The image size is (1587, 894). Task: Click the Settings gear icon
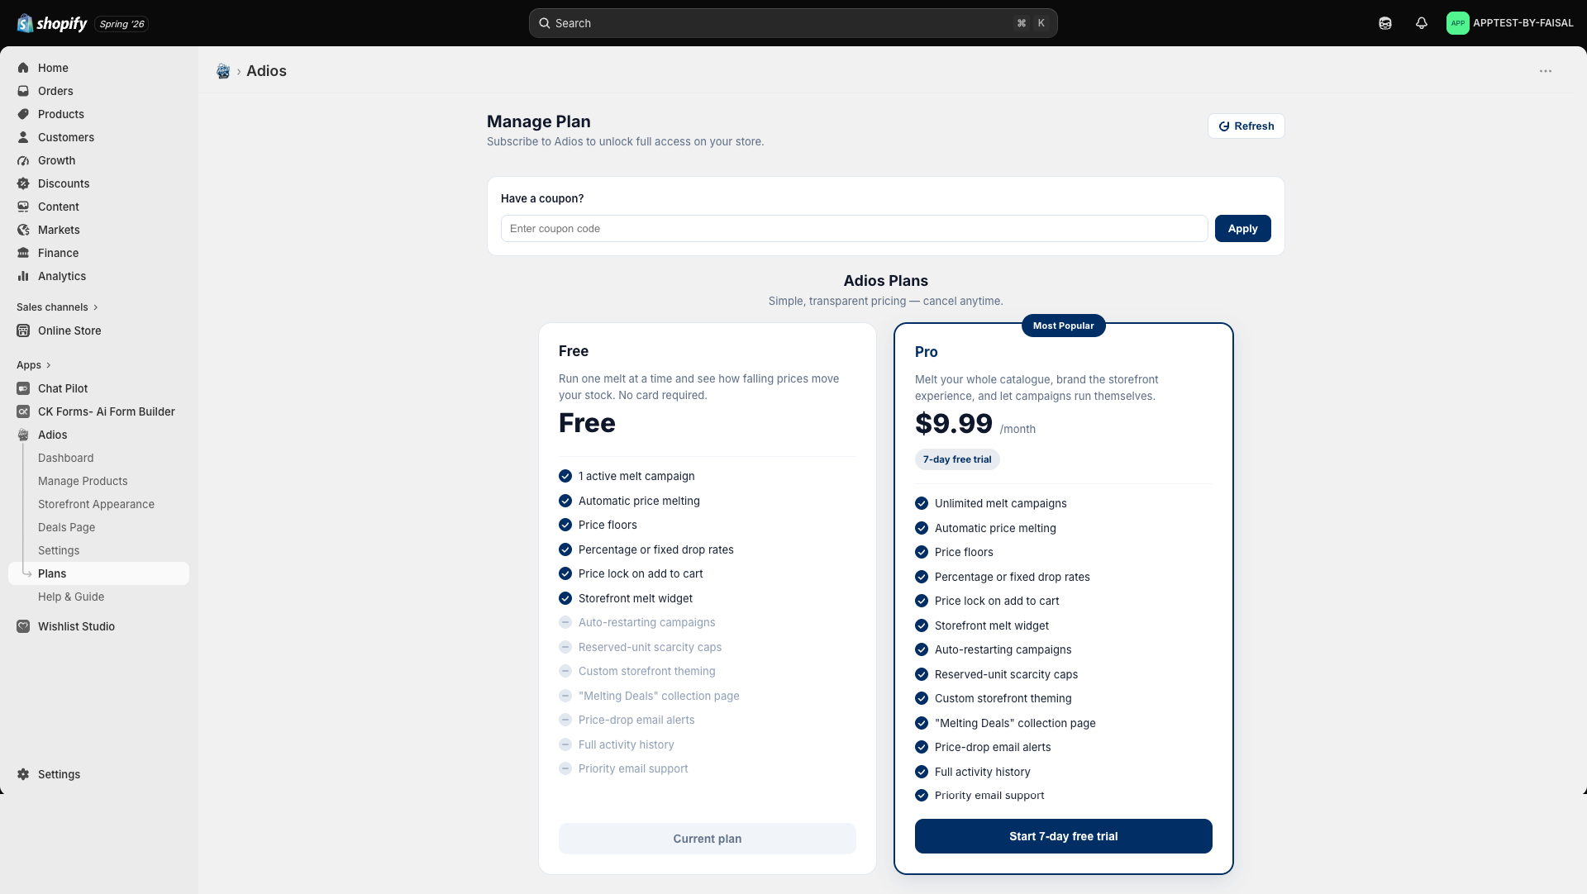coord(23,774)
